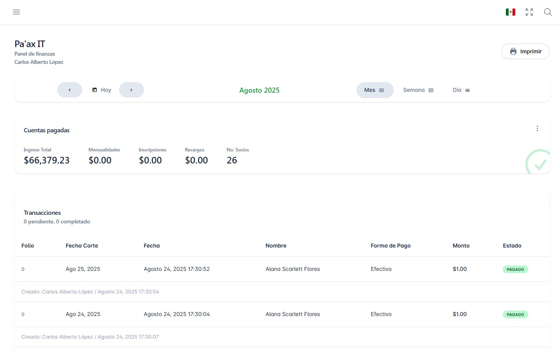Click the Agosto 2025 month title
560x353 pixels.
point(259,90)
